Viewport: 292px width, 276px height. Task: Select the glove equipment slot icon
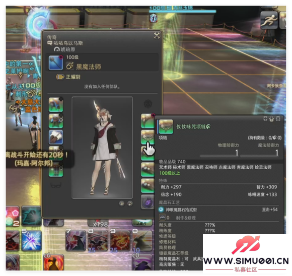pyautogui.click(x=56, y=137)
